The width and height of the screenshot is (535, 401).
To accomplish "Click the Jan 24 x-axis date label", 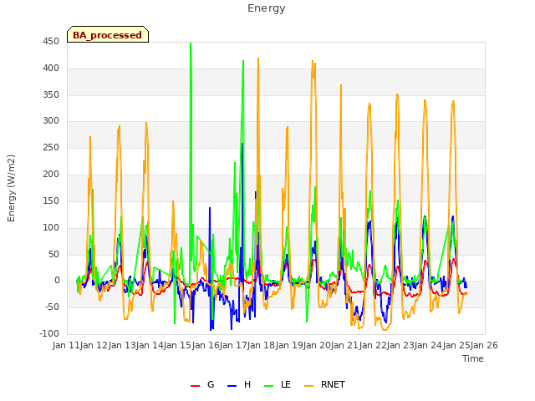I will coord(428,345).
